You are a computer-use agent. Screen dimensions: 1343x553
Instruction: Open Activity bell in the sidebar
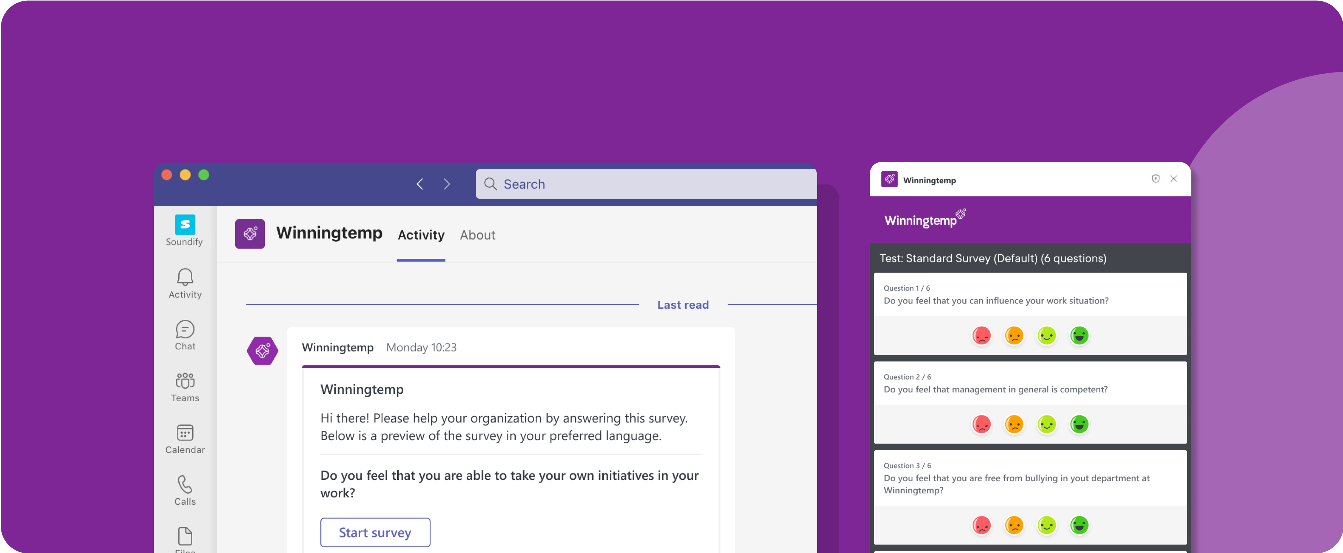pyautogui.click(x=184, y=284)
